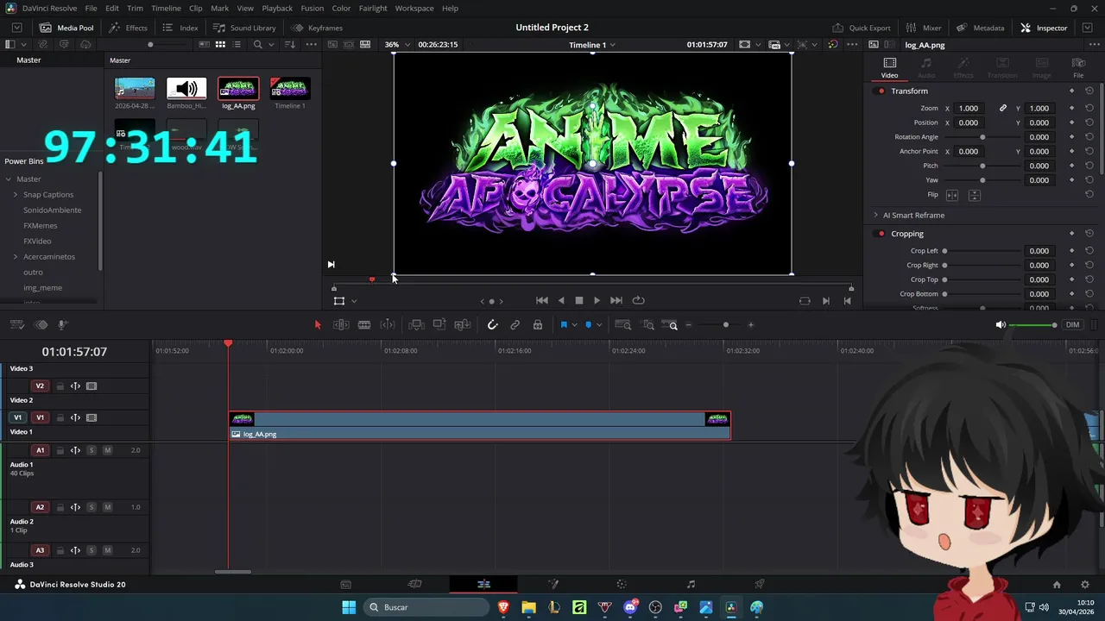
Task: Click the Flip vertical button
Action: pyautogui.click(x=974, y=195)
